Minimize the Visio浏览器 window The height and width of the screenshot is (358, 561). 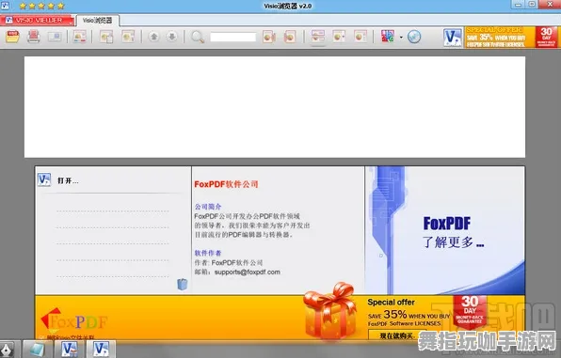[518, 5]
